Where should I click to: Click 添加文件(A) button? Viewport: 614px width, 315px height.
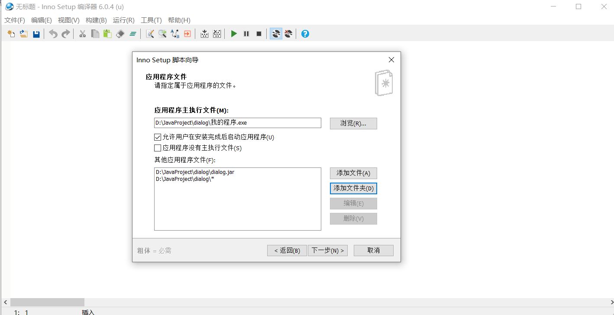pos(353,173)
